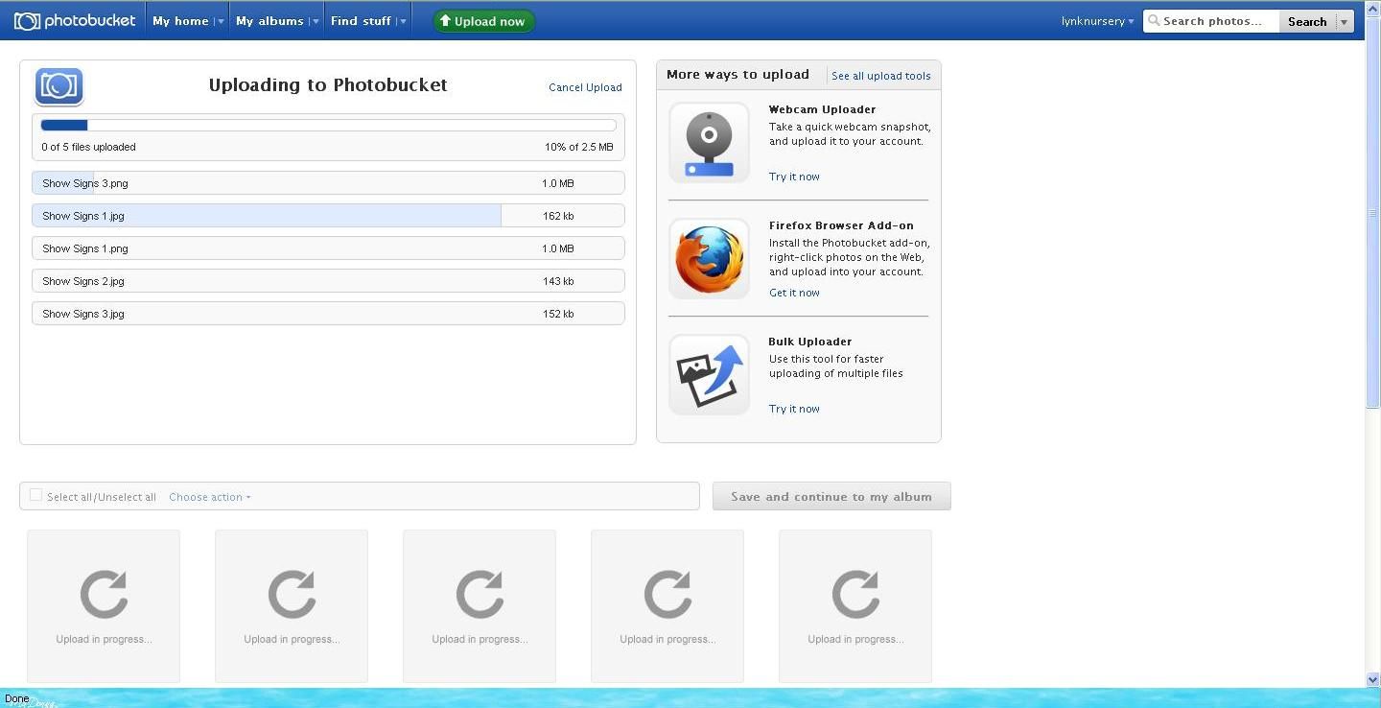Click the Photobucket logo

point(75,20)
